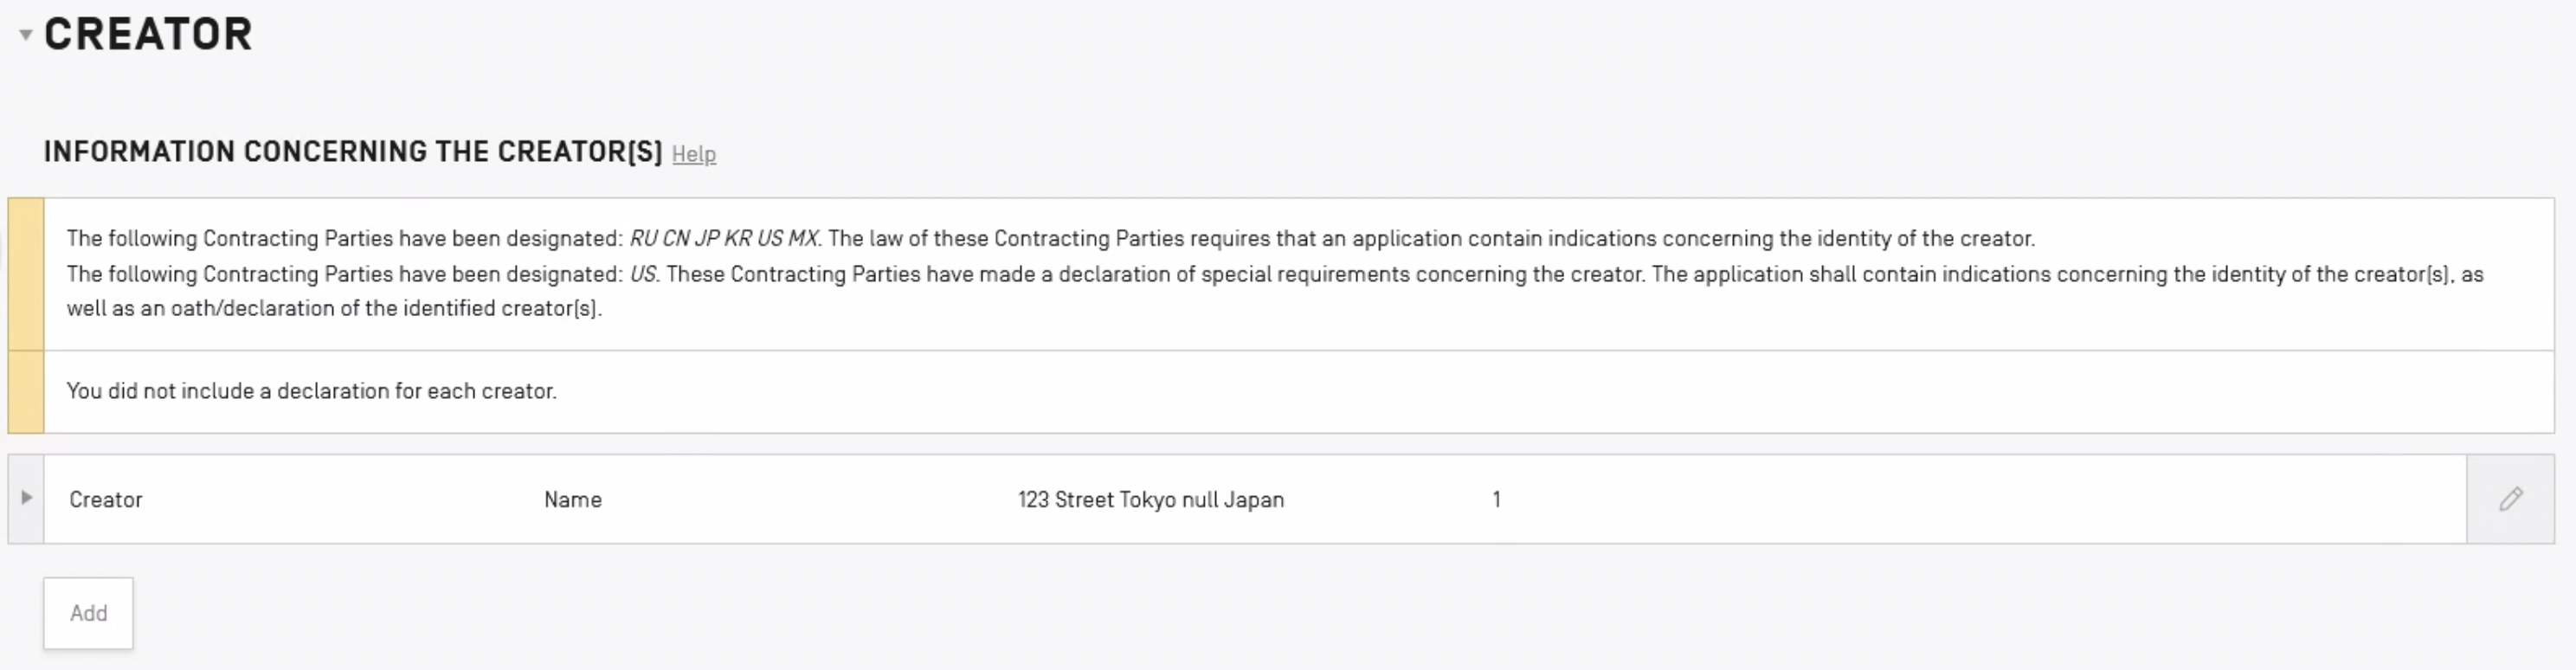Click yellow bar beside the declaration warning
The image size is (2576, 670).
[26, 391]
